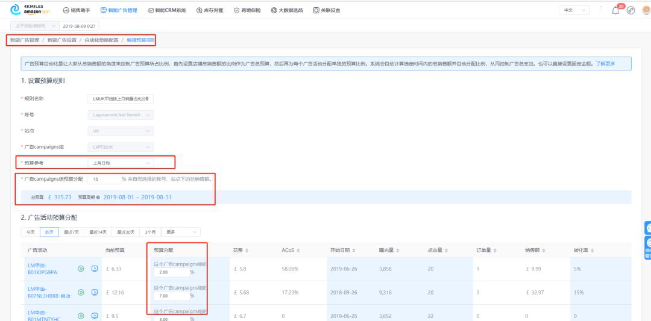Screen dimensions: 651x321
Task: Click the round link icon beside the bell
Action: pos(631,10)
